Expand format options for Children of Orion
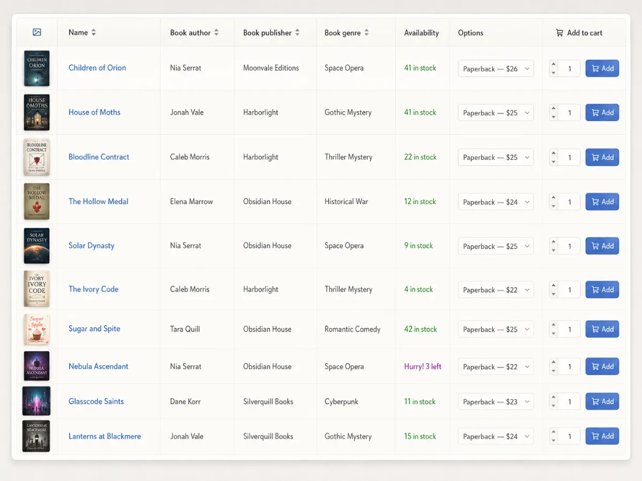 496,68
